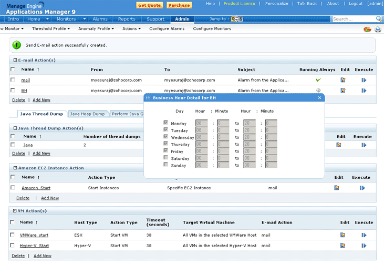Click Add New under VM Action(s)
Viewport: 384px width, 264px height.
coord(42,256)
